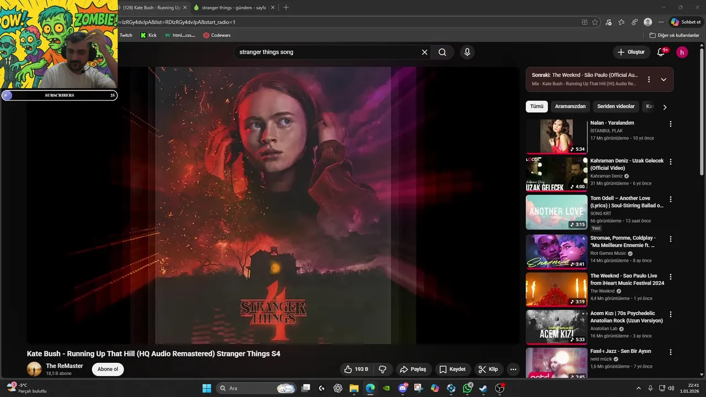706x397 pixels.
Task: Open The ReMaster channel avatar
Action: click(x=34, y=369)
